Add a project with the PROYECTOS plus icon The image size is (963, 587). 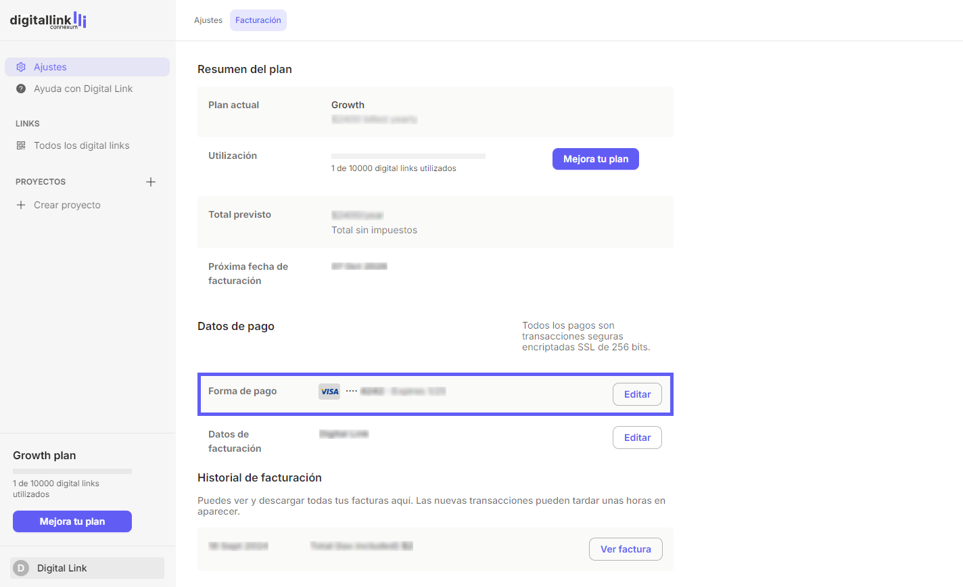click(151, 182)
